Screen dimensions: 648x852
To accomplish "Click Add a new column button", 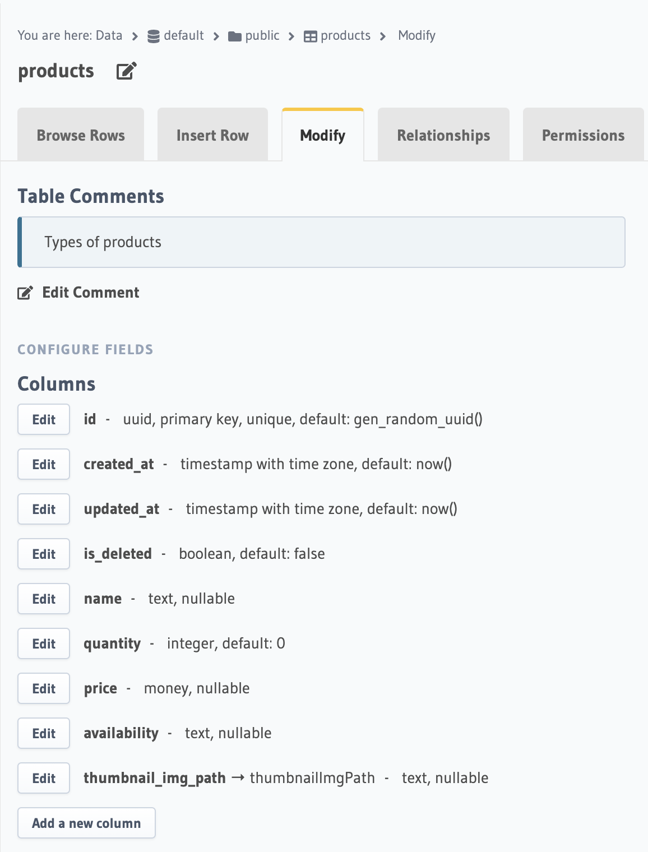I will click(x=86, y=823).
